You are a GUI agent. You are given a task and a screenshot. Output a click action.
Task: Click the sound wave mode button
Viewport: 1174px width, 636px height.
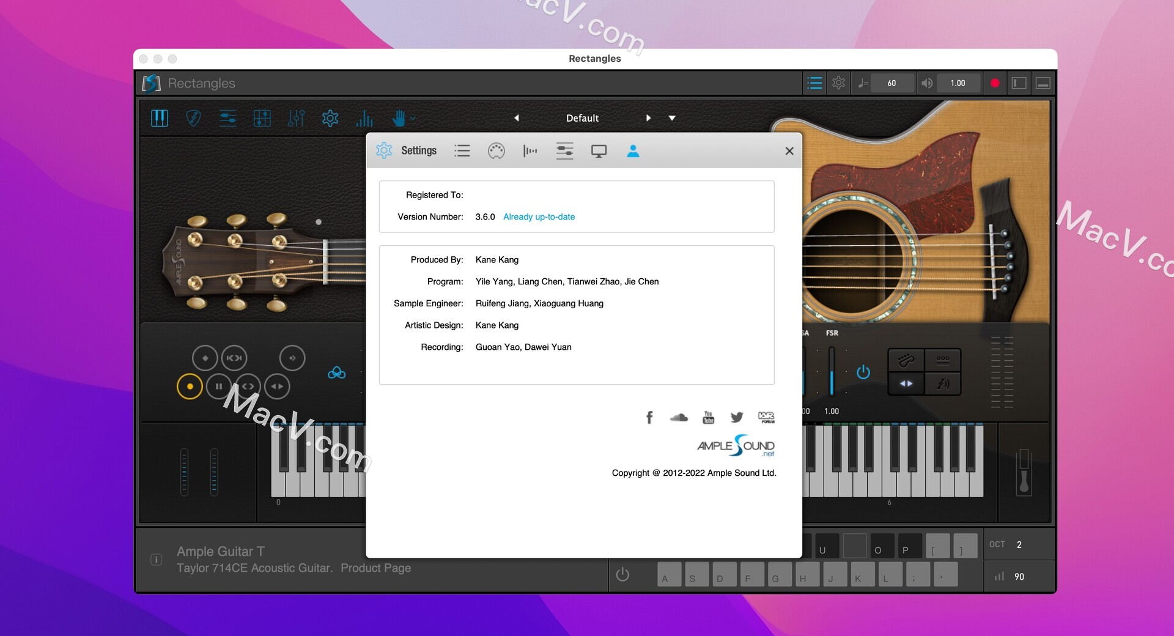pos(943,383)
